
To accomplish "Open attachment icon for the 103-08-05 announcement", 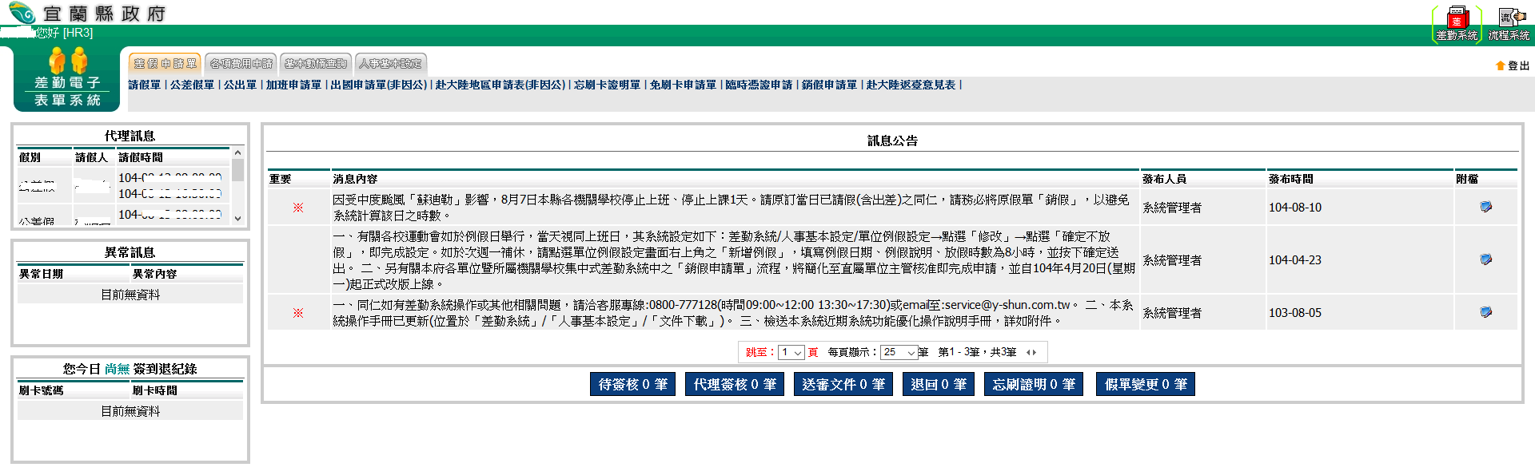I will pos(1485,313).
